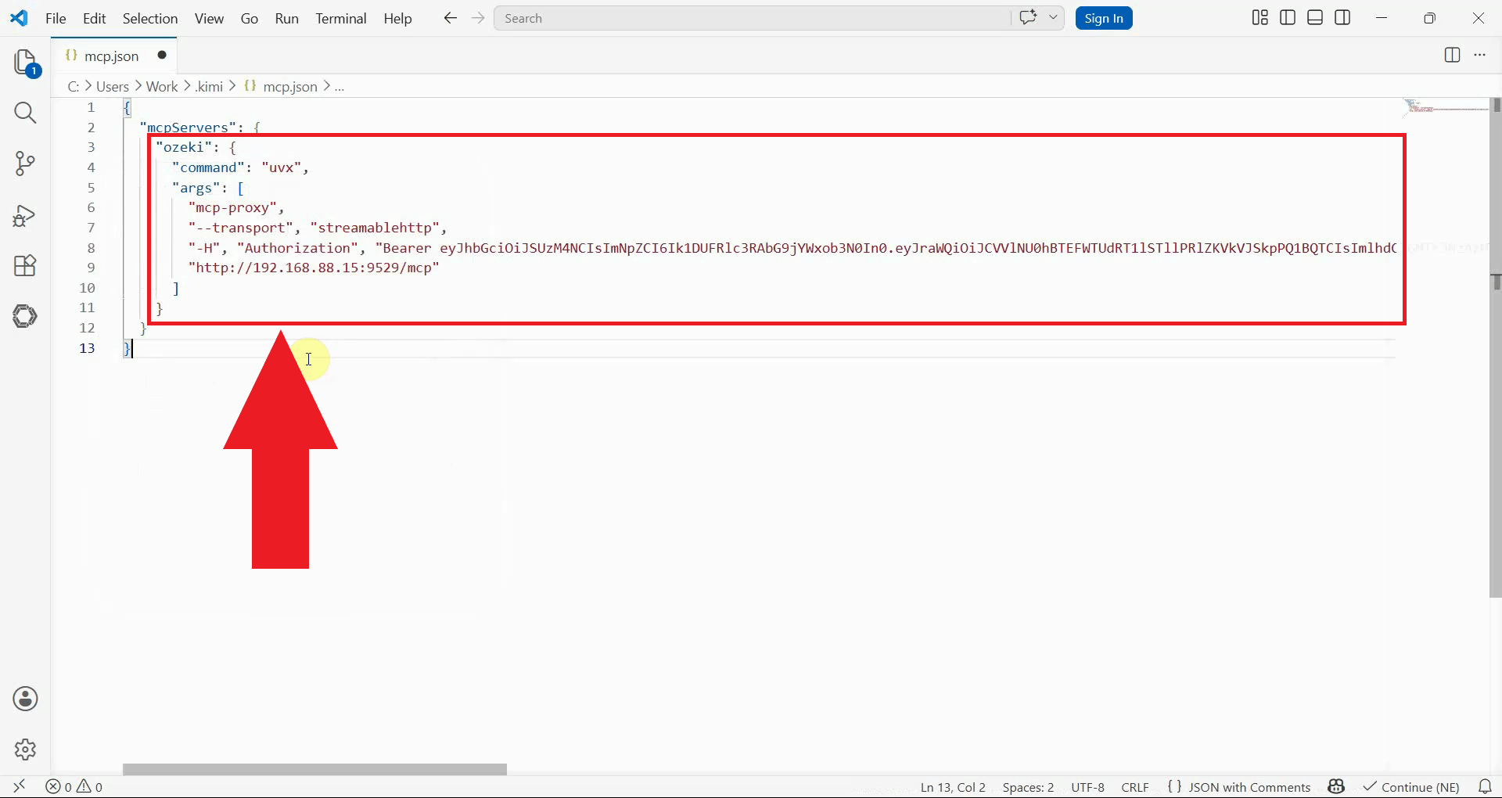
Task: Open the File menu
Action: (x=56, y=18)
